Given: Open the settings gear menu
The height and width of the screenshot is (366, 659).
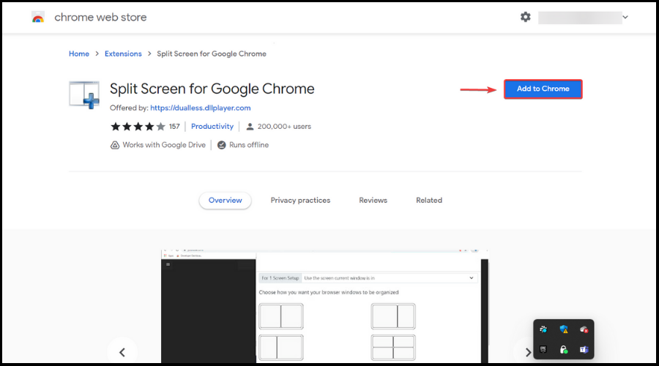Looking at the screenshot, I should point(525,17).
